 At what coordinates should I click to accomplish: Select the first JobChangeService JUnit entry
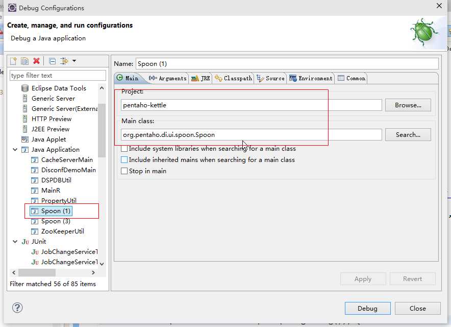(69, 252)
